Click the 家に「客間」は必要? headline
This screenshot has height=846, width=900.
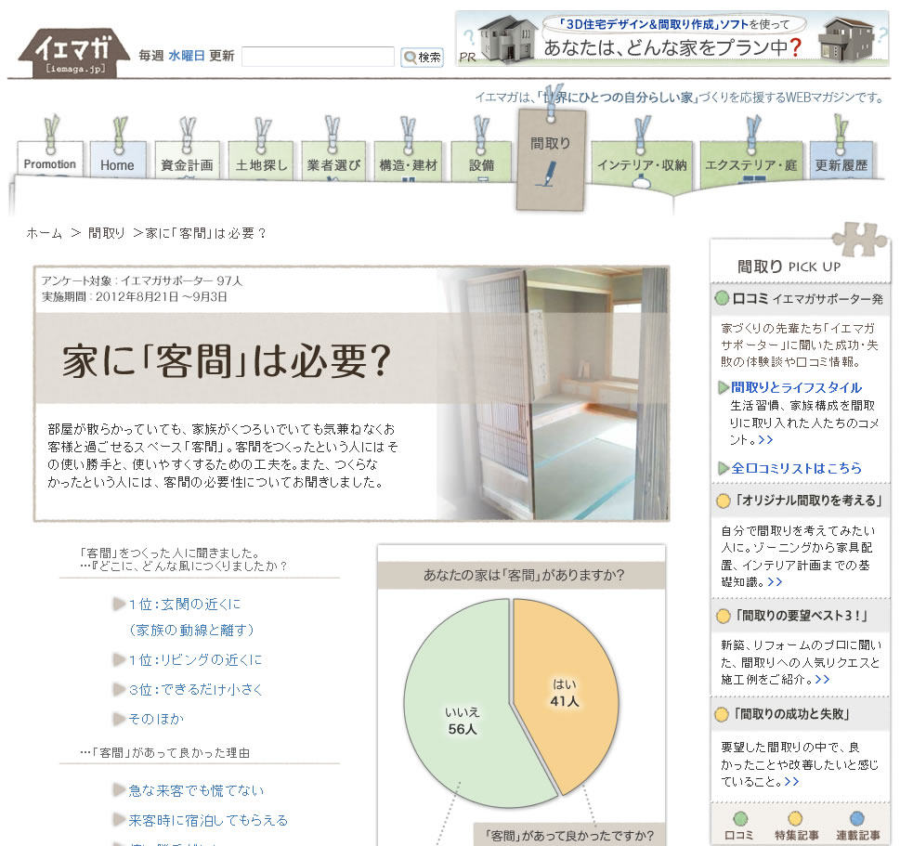click(x=227, y=361)
